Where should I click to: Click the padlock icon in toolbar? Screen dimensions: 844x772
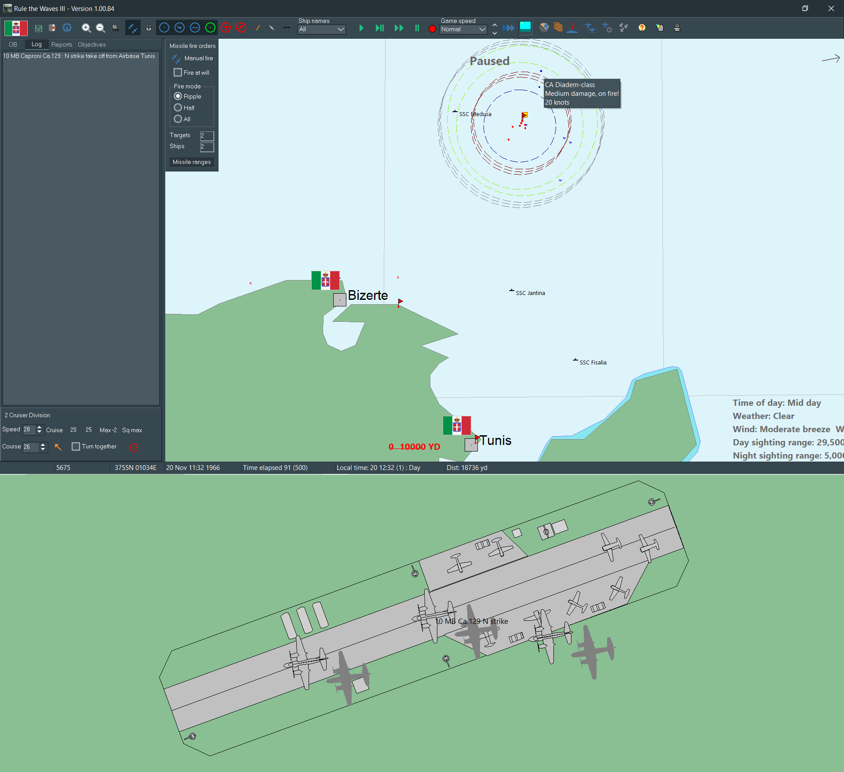[x=149, y=28]
